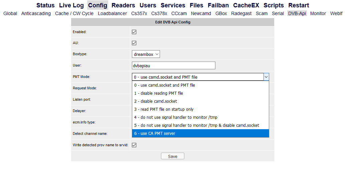This screenshot has width=345, height=172.
Task: Open the Status page
Action: pos(45,5)
